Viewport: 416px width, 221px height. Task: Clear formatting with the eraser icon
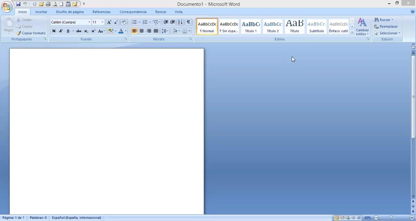[124, 22]
